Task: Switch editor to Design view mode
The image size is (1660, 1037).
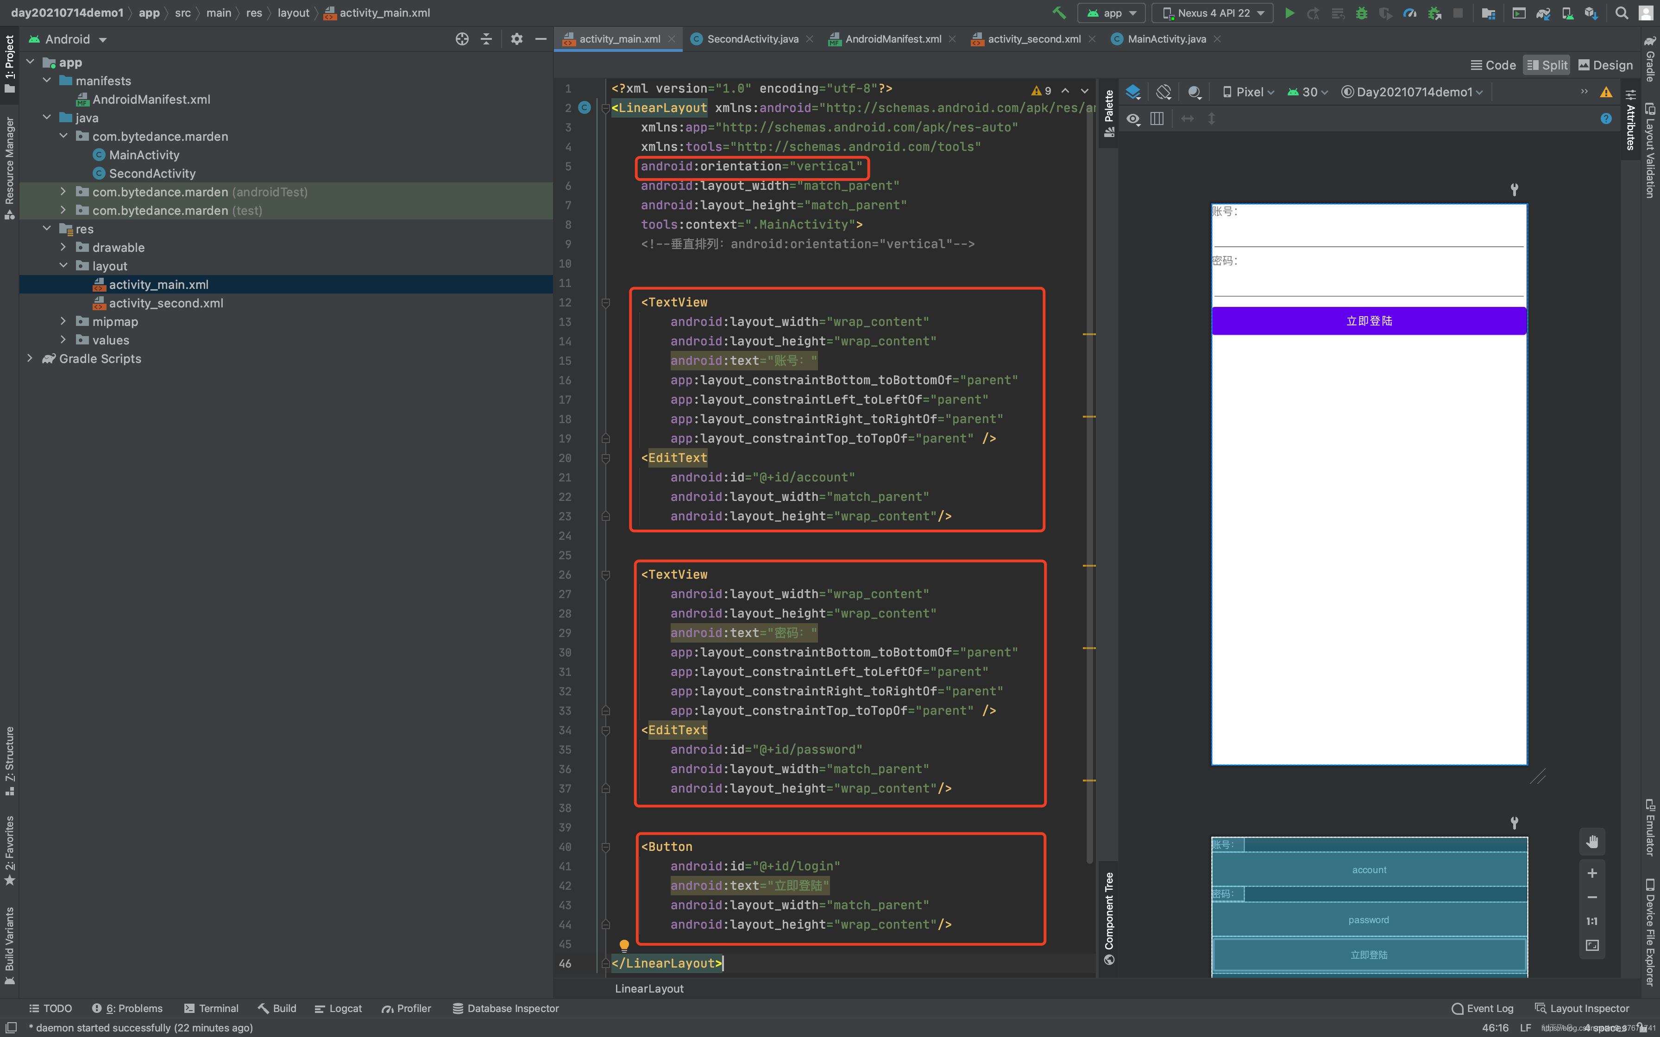Action: pyautogui.click(x=1605, y=65)
